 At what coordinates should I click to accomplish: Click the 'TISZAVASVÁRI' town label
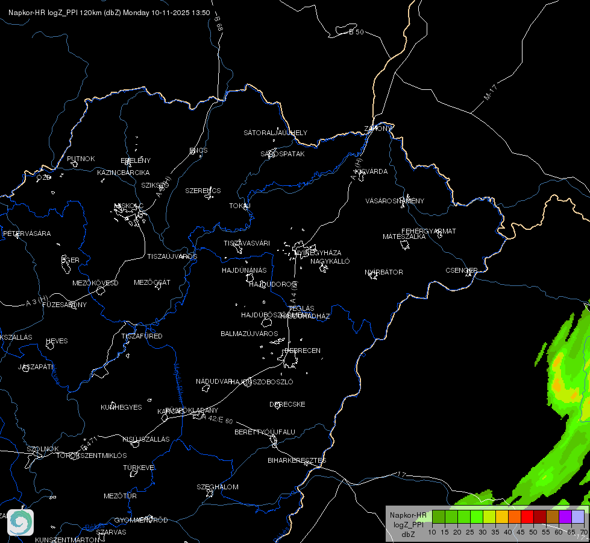[247, 243]
